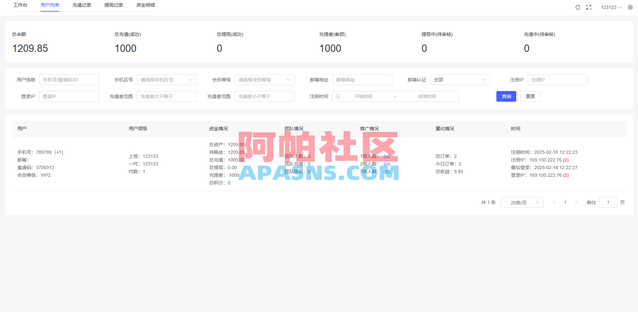Click the next page arrow in pagination
Image resolution: width=638 pixels, height=312 pixels.
coord(576,202)
